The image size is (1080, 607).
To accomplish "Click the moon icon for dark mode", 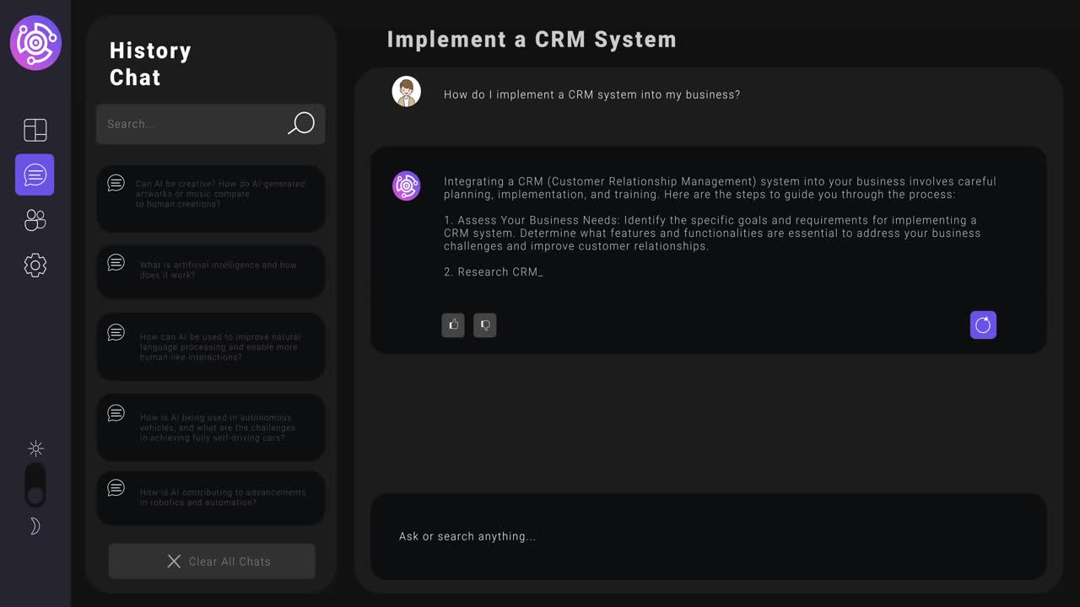I will [x=35, y=525].
